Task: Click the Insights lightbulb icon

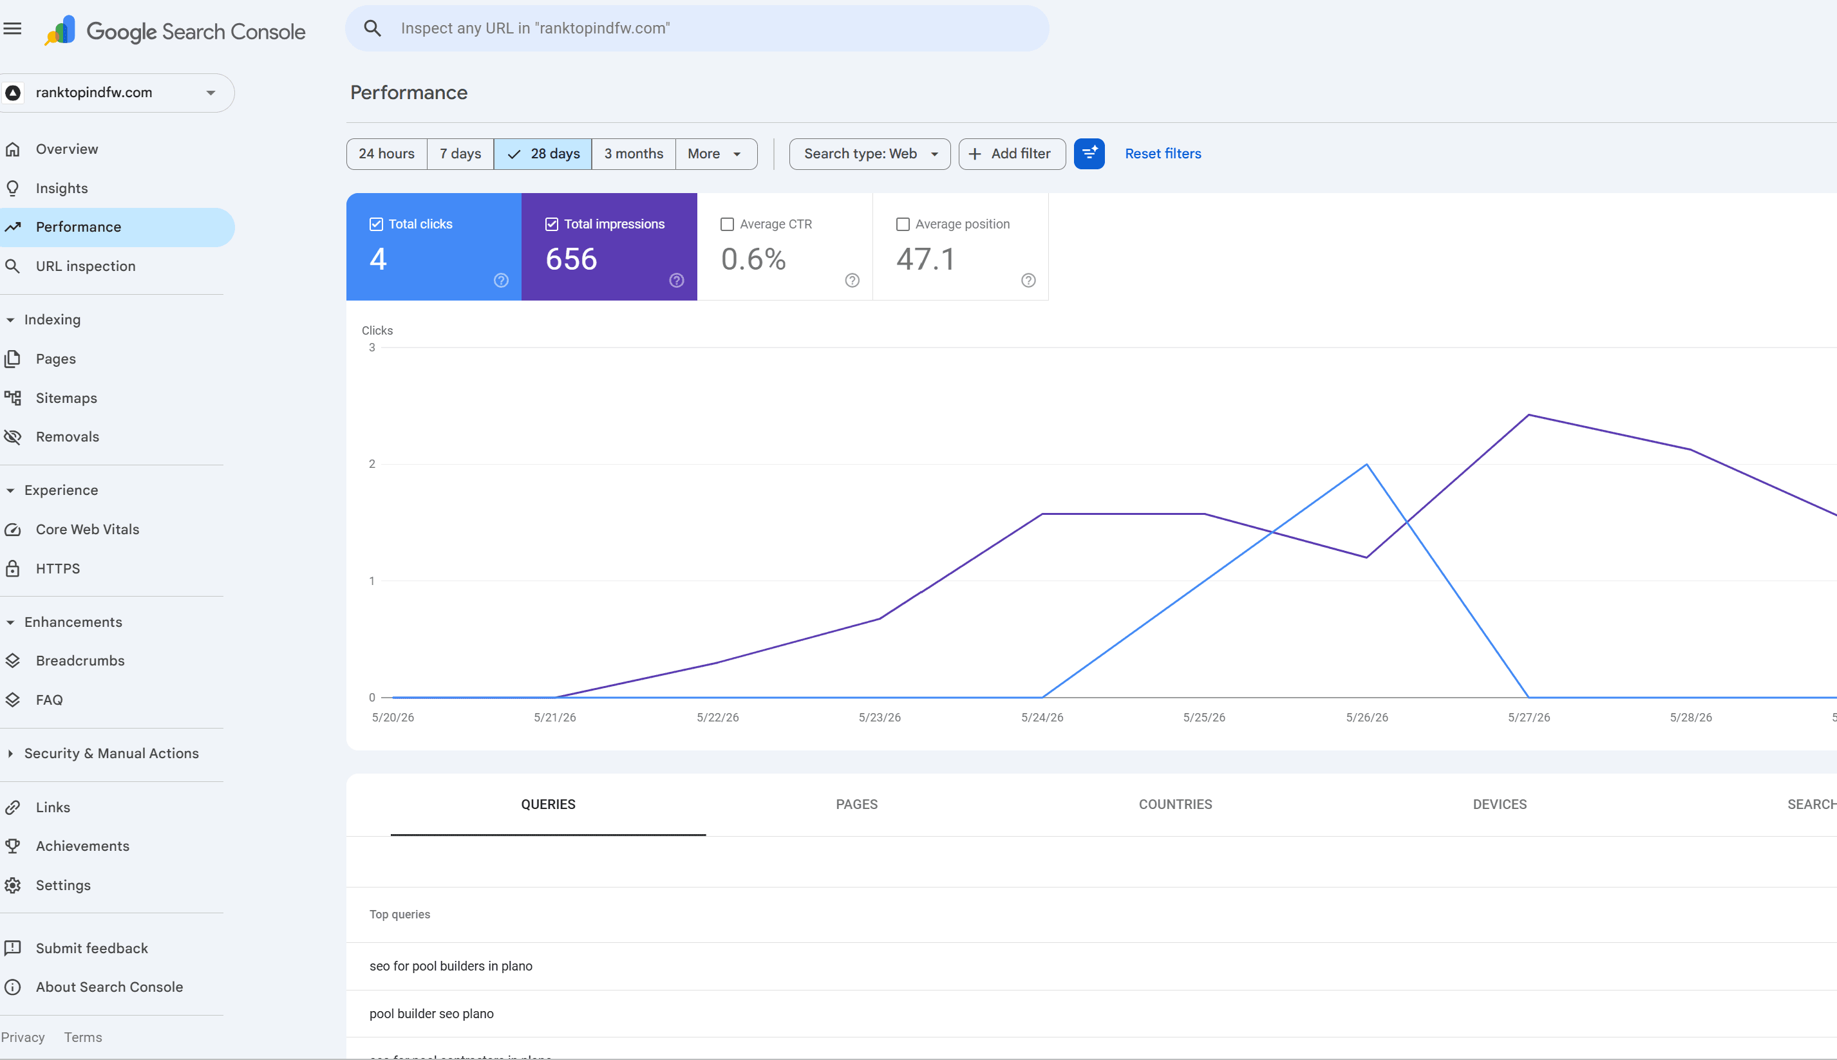Action: point(12,189)
